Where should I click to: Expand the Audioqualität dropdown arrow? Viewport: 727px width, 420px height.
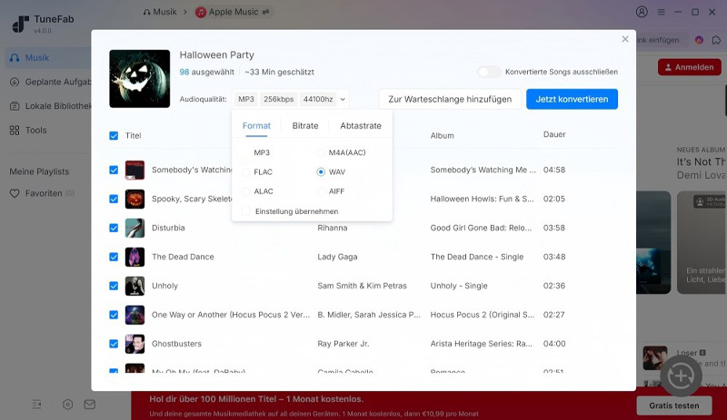[343, 99]
